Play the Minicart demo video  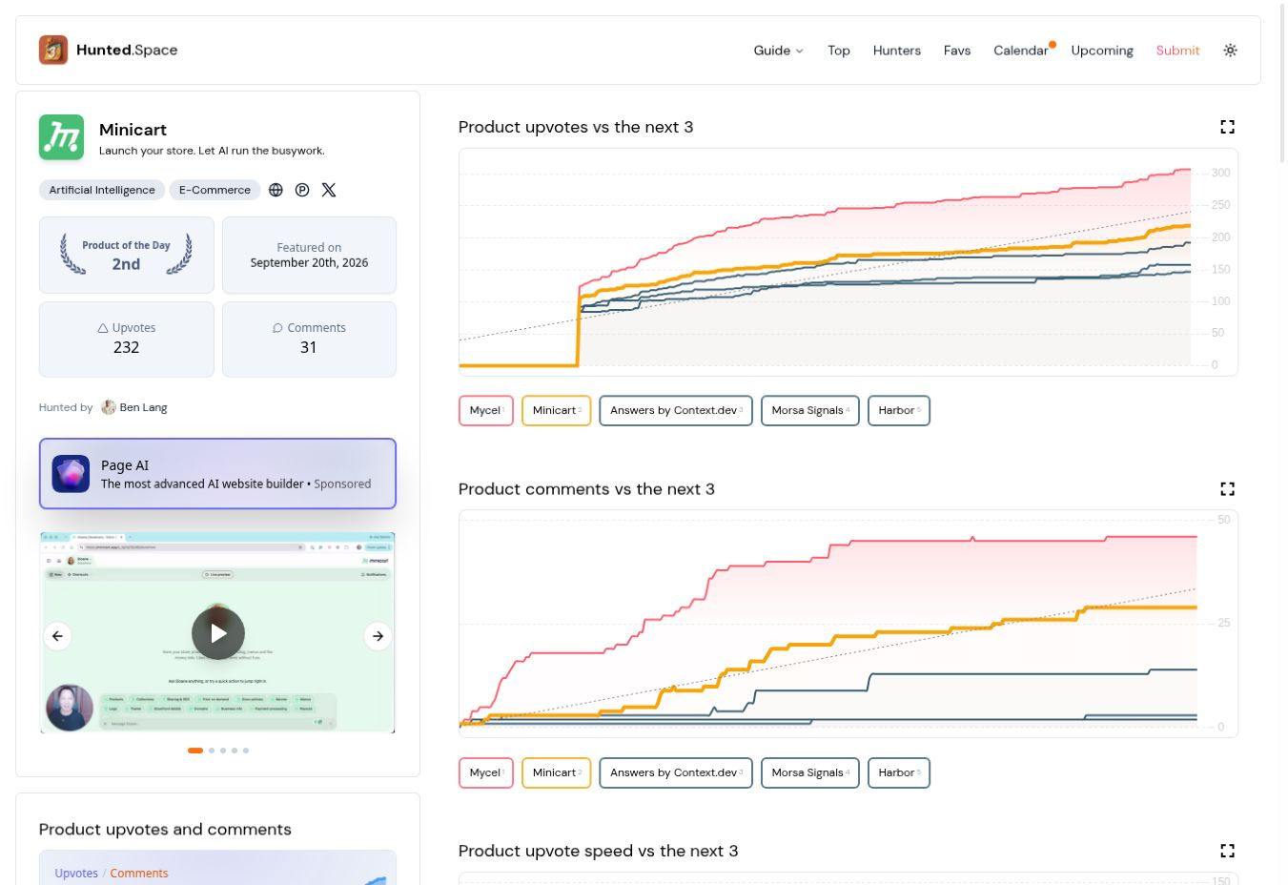(x=218, y=633)
